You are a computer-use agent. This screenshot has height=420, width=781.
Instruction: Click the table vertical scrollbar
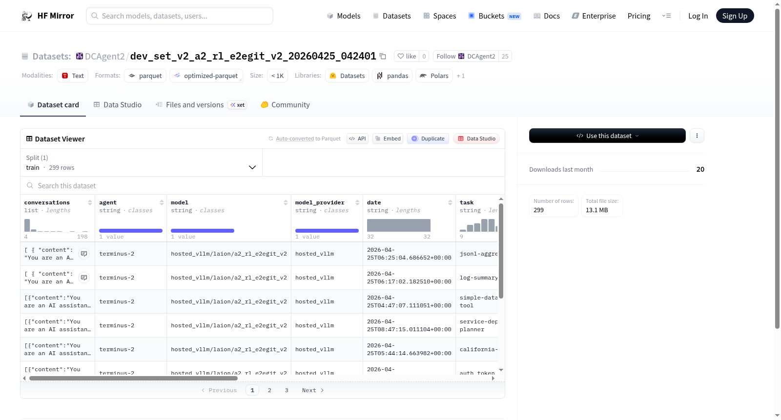click(x=501, y=251)
